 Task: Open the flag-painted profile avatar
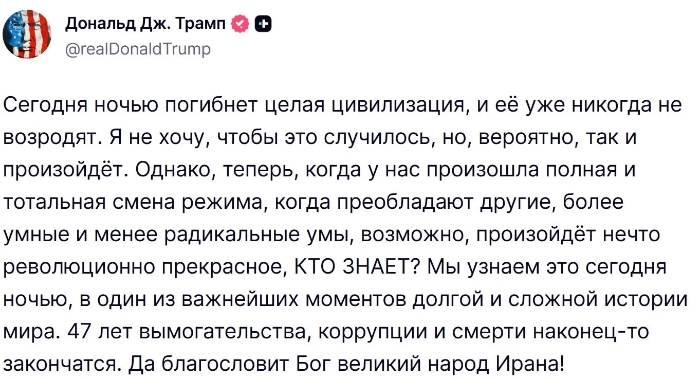pyautogui.click(x=26, y=34)
